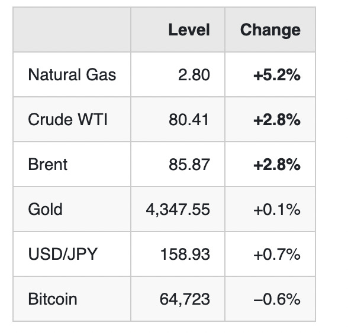Viewport: 348px width, 333px height.
Task: Click the Crude WTI level 80.41
Action: (x=189, y=120)
